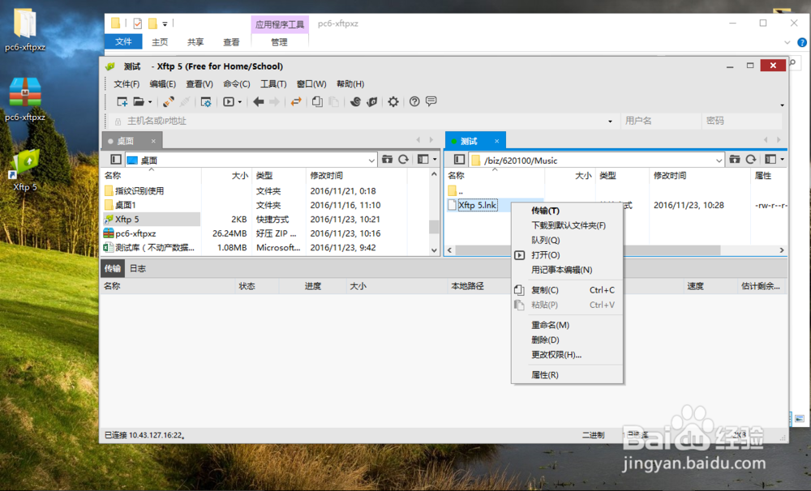Viewport: 811px width, 491px height.
Task: Expand the /biz/620100/Music path dropdown
Action: pos(719,160)
